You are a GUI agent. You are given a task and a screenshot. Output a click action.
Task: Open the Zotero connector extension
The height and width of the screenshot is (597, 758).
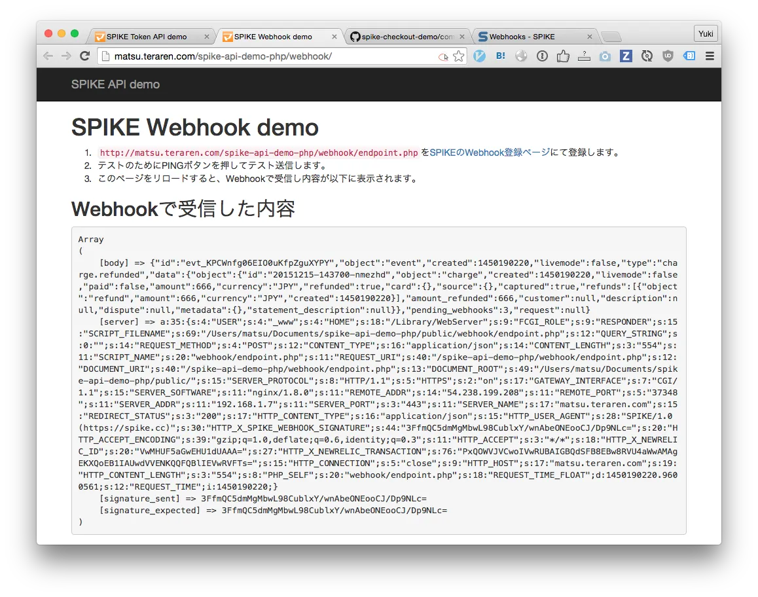(626, 56)
